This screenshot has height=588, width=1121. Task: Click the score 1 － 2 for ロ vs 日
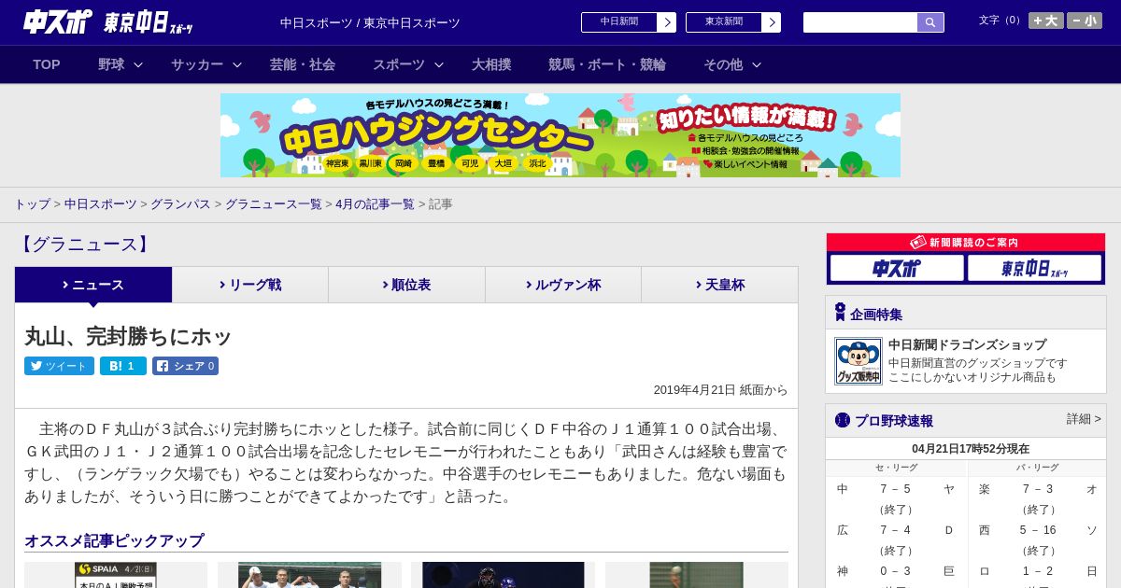[x=1037, y=571]
